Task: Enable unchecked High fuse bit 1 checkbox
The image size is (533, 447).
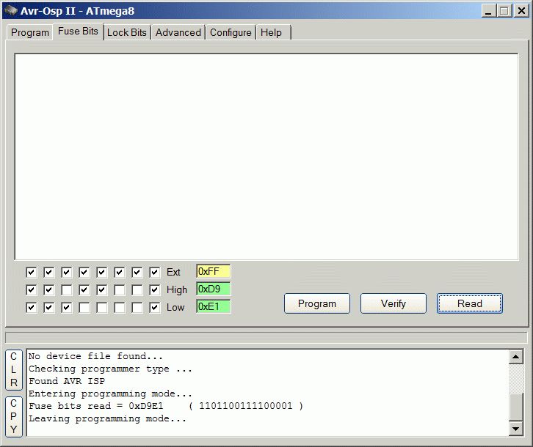Action: click(x=137, y=290)
